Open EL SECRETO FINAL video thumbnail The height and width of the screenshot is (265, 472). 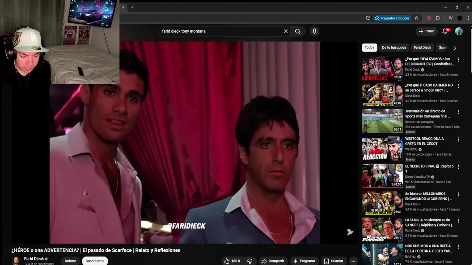[x=382, y=176]
